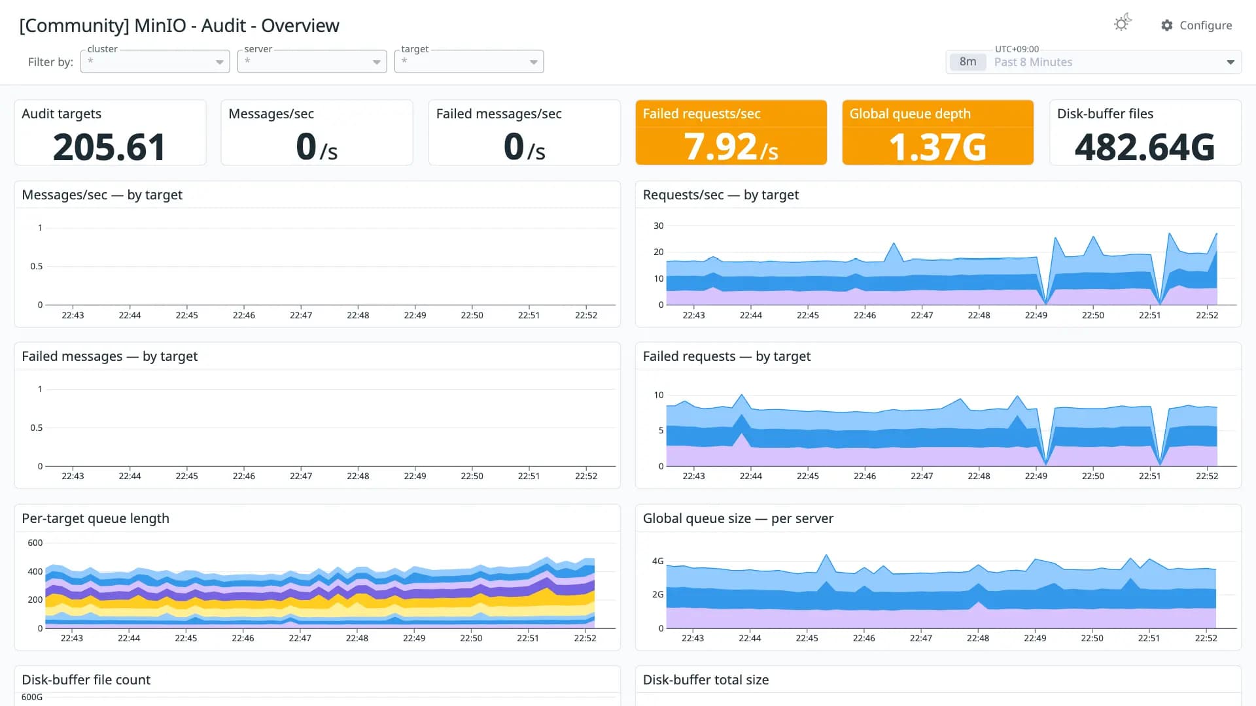Click the Disk-buffer file count title
1256x706 pixels.
[x=86, y=680]
